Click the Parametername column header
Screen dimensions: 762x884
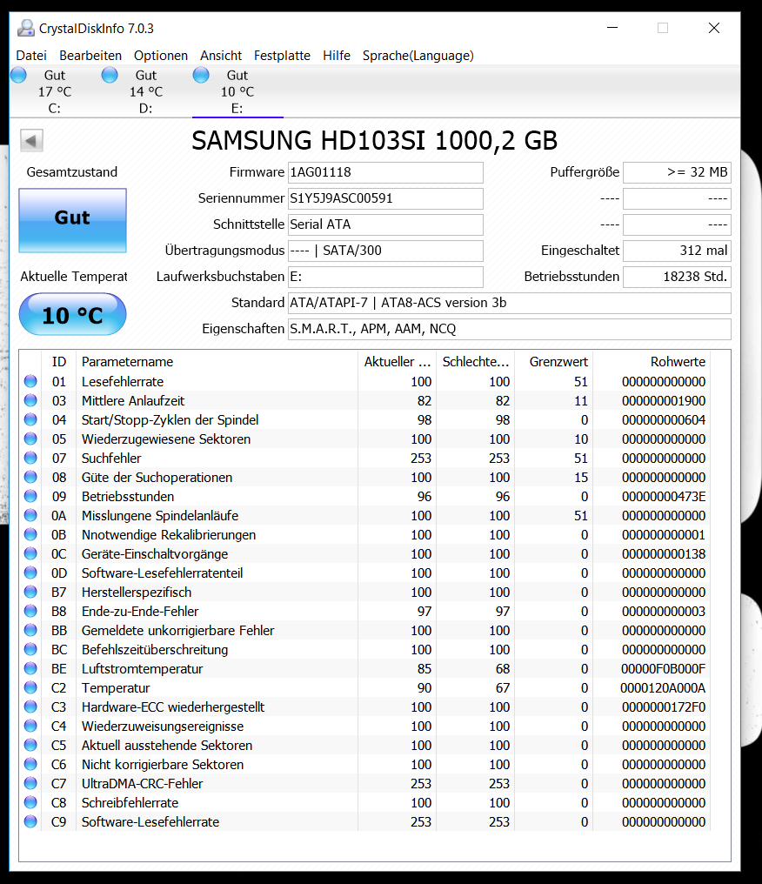coord(217,361)
